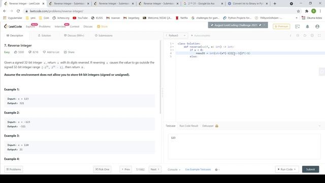The width and height of the screenshot is (325, 183).
Task: Select the Testcase tab
Action: click(x=171, y=126)
